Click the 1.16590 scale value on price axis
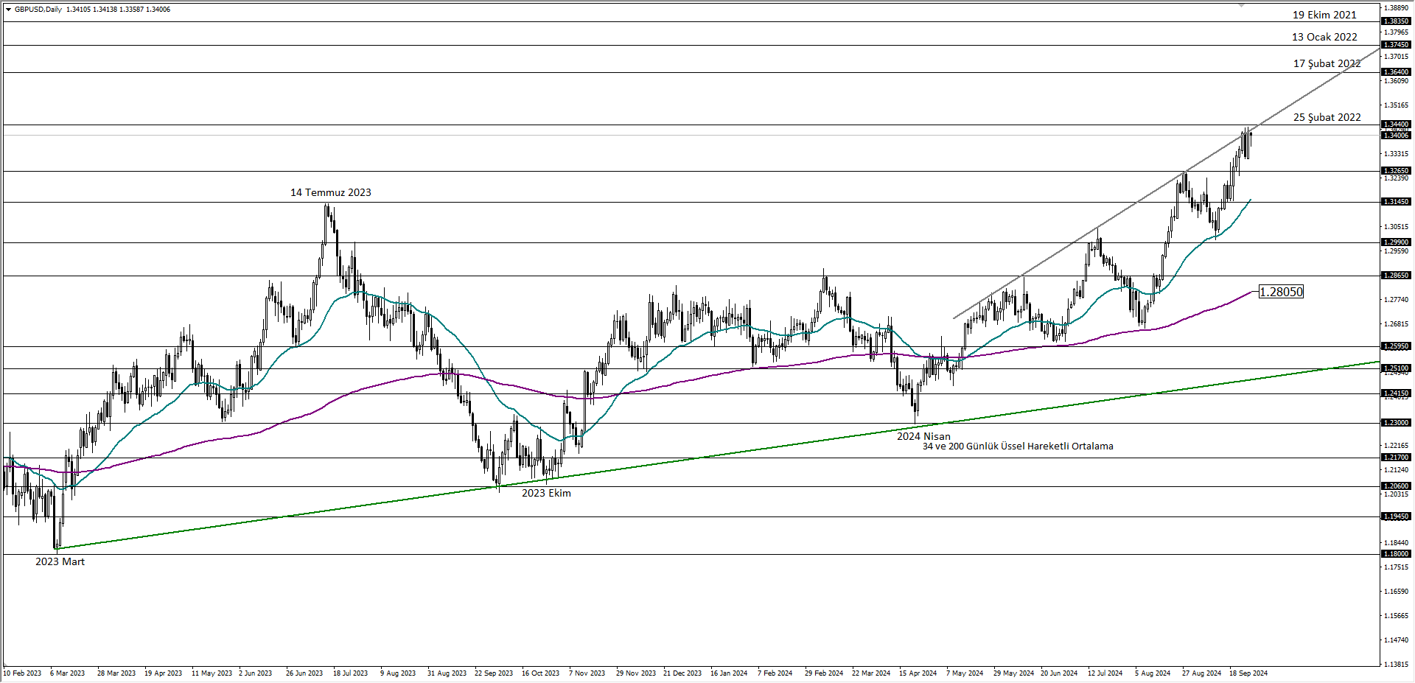The height and width of the screenshot is (683, 1415). coord(1397,592)
